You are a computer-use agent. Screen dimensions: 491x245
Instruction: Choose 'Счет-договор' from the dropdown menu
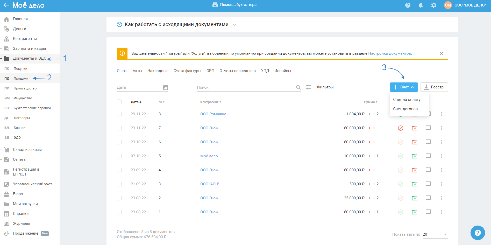pos(405,109)
